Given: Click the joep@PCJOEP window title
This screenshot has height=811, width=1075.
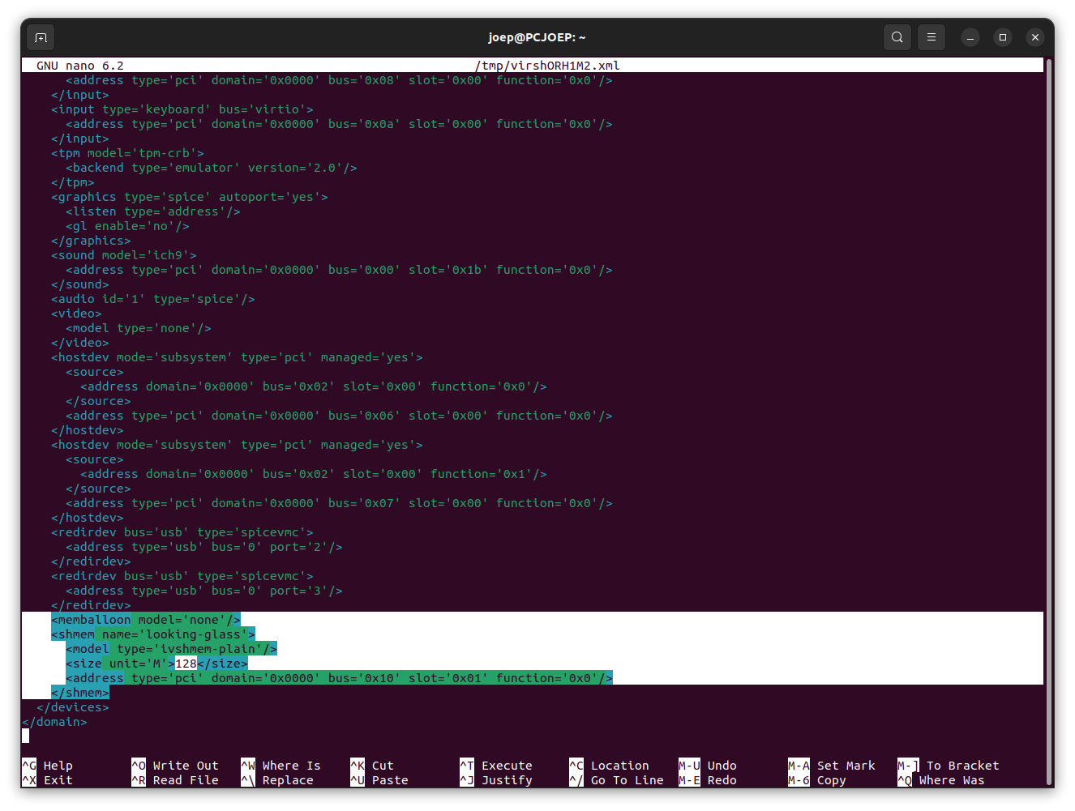Looking at the screenshot, I should [537, 37].
